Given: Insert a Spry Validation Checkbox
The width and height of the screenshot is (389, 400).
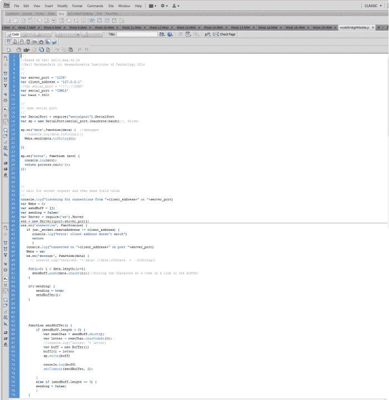Looking at the screenshot, I should (54, 21).
